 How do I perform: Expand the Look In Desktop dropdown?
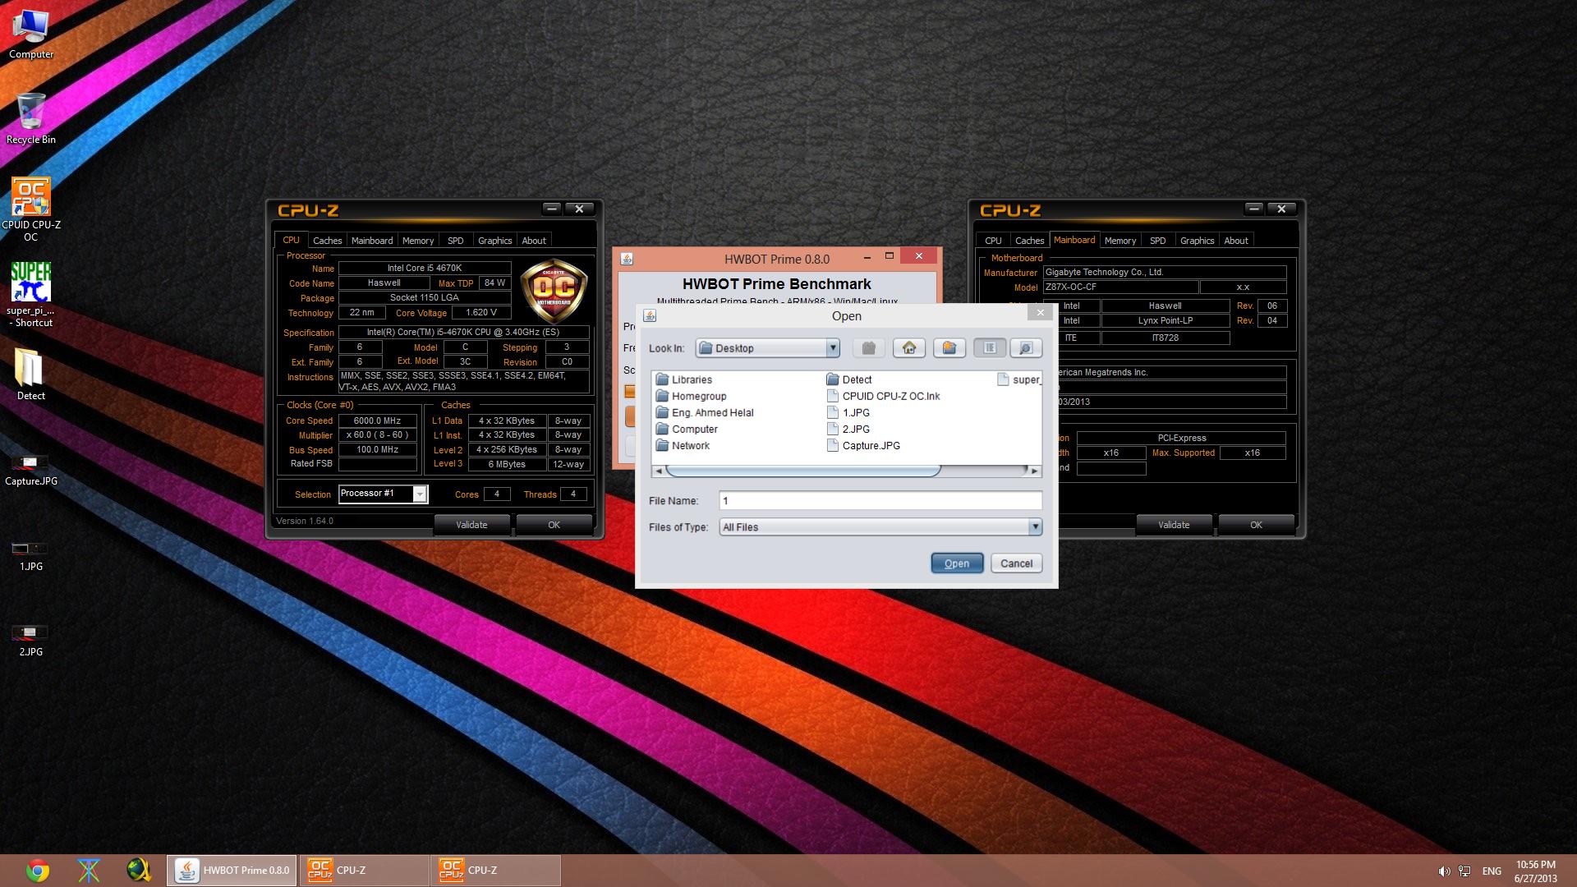(832, 348)
